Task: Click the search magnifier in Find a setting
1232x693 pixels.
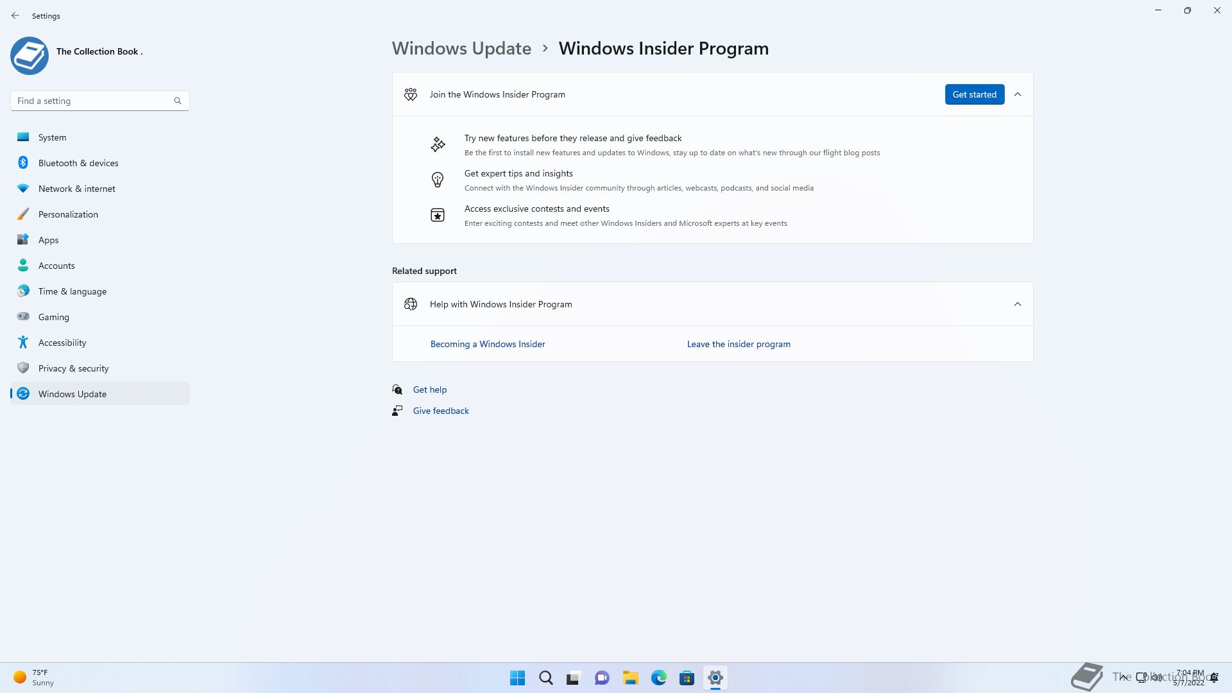Action: coord(178,101)
